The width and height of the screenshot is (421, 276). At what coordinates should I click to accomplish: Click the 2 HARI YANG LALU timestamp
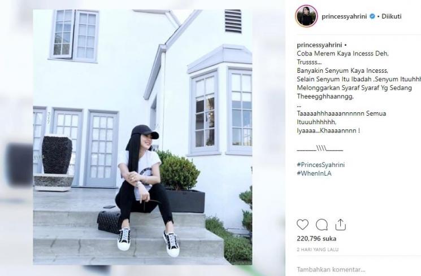[318, 249]
